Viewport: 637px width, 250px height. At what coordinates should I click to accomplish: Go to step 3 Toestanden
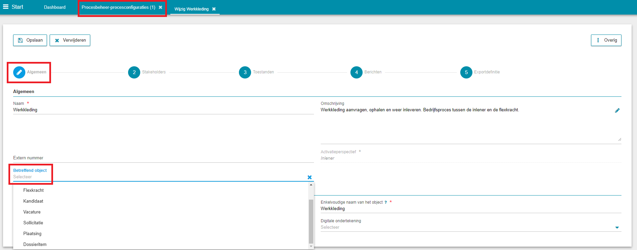point(245,72)
